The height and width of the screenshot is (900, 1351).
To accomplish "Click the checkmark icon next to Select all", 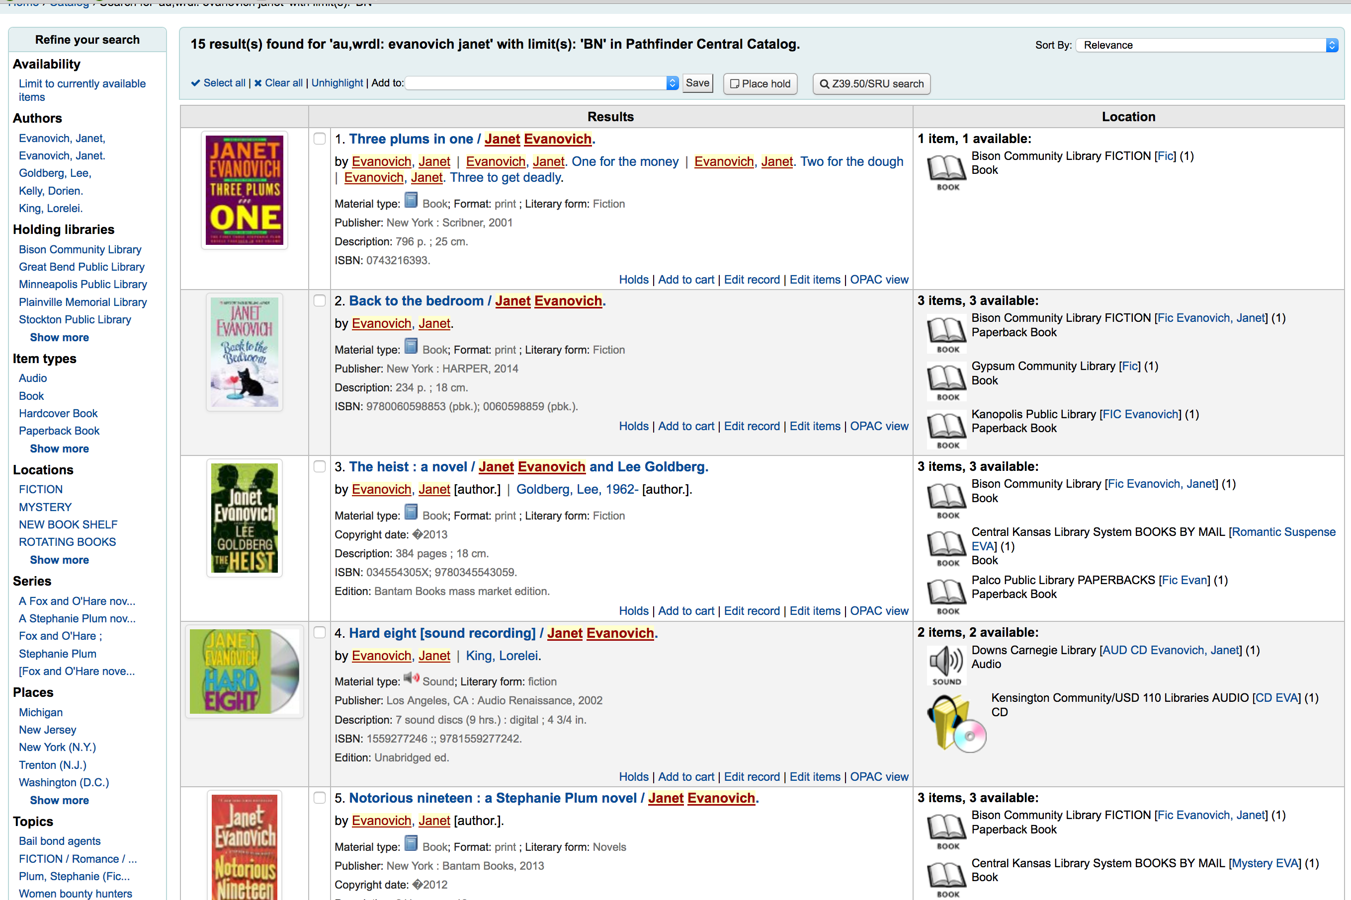I will point(195,83).
